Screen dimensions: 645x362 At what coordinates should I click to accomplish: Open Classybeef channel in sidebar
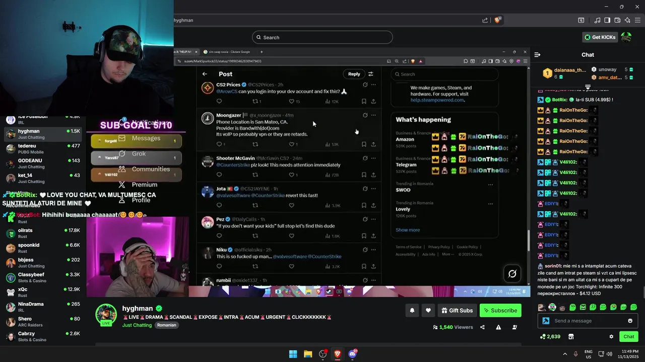43,278
